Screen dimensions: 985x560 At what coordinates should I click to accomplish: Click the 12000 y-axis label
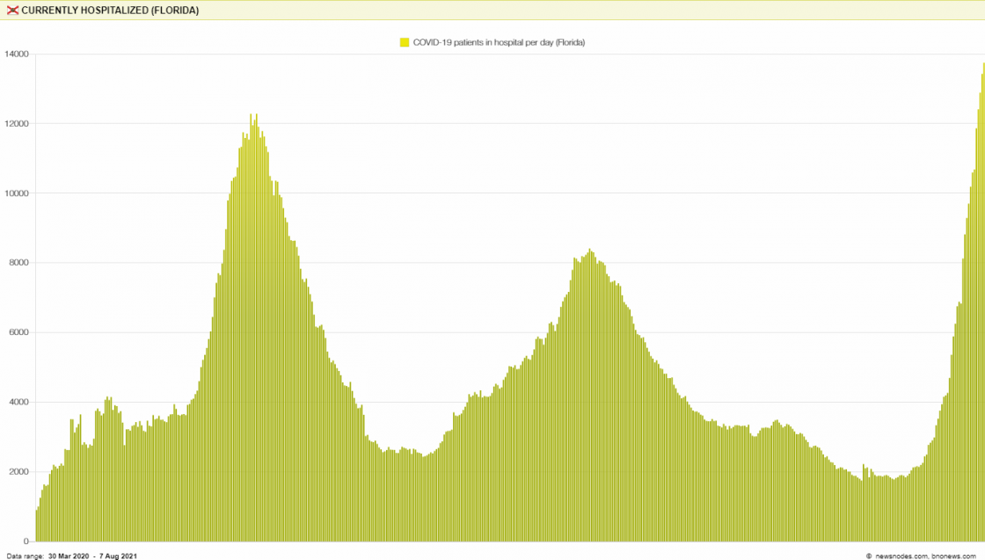17,124
